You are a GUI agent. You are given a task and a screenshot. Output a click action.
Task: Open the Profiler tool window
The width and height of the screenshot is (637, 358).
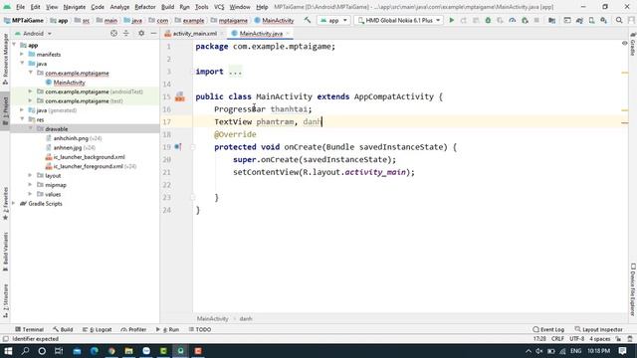coord(133,329)
